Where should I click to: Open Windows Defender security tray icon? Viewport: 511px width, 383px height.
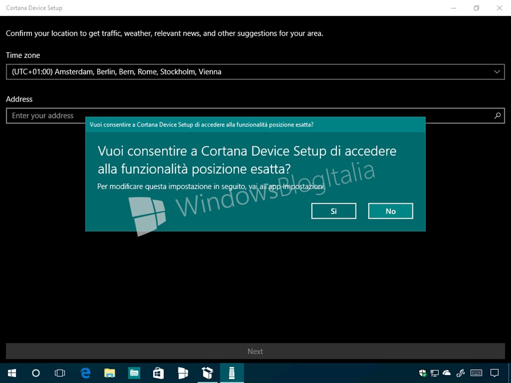click(423, 373)
